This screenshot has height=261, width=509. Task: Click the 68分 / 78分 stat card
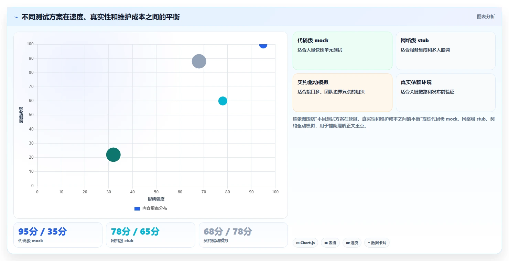pos(243,235)
